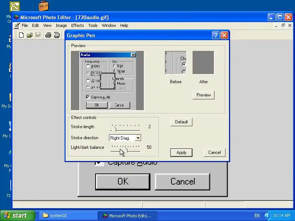Click the Start button

pyautogui.click(x=18, y=215)
